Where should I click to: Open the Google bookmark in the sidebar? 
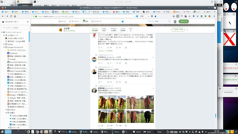(12, 59)
